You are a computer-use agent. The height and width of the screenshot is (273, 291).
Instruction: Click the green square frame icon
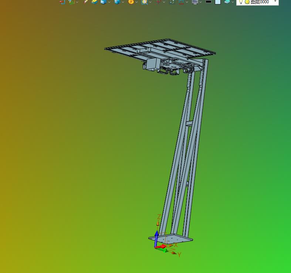[172, 2]
